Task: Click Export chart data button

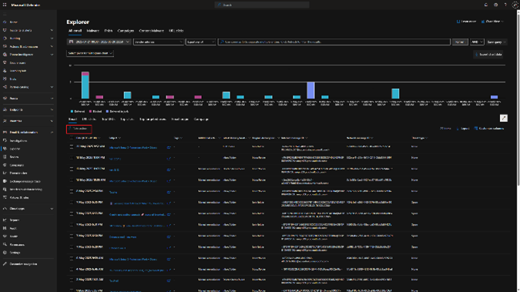Action: click(x=488, y=55)
